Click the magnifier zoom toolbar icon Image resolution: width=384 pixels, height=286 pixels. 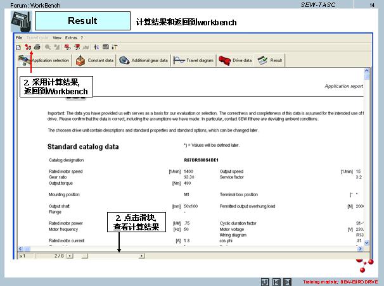point(48,47)
